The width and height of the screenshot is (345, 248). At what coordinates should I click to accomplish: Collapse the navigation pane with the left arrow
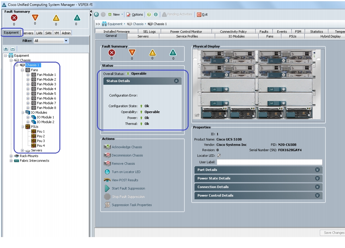91,11
